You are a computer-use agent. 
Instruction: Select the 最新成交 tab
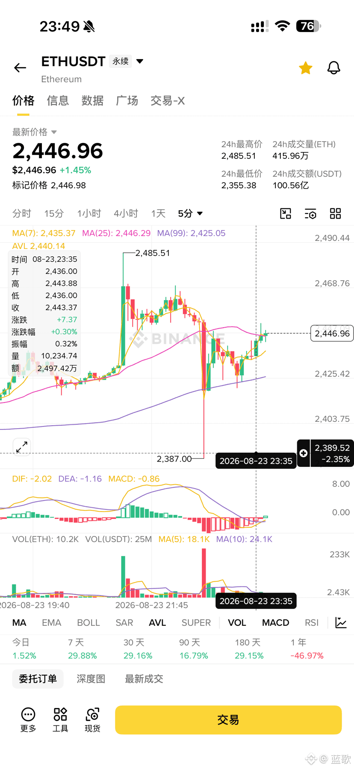(x=144, y=679)
